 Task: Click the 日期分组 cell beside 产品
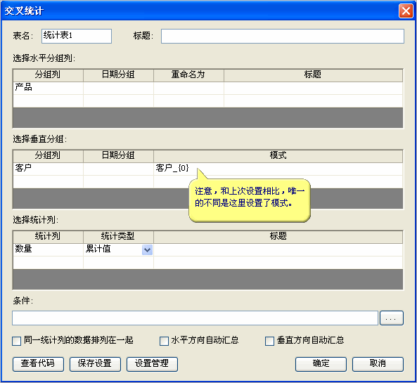click(x=118, y=88)
